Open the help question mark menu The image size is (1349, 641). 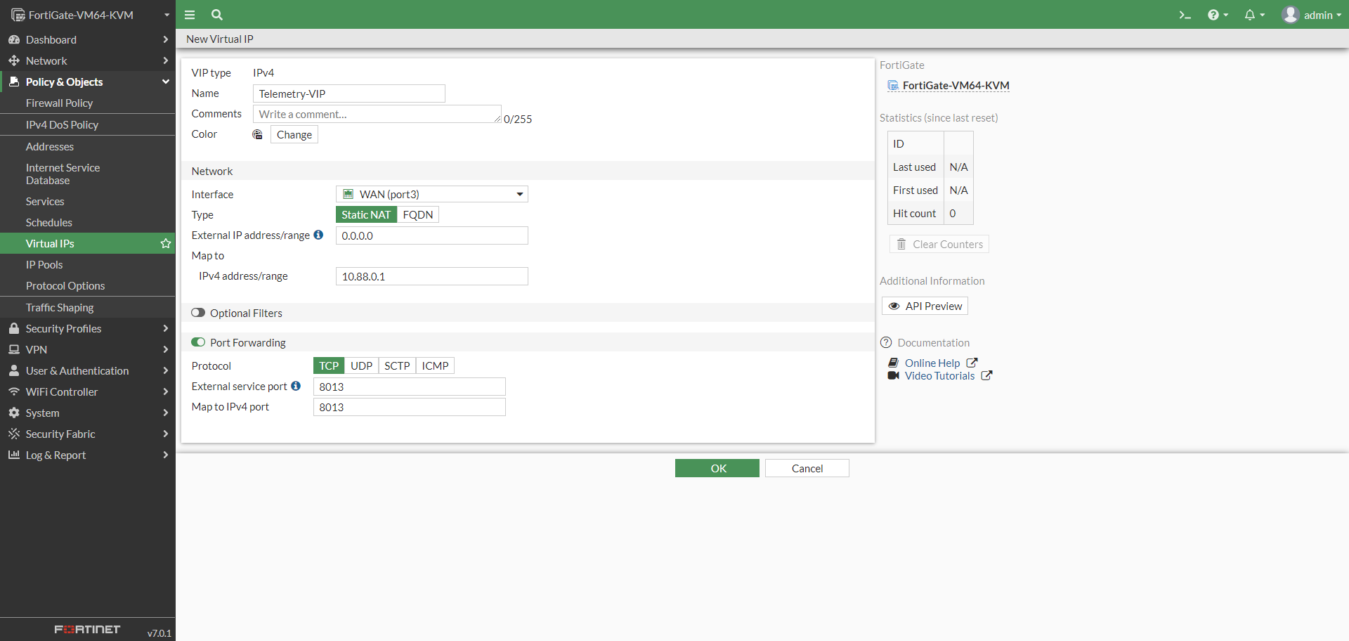[x=1218, y=15]
